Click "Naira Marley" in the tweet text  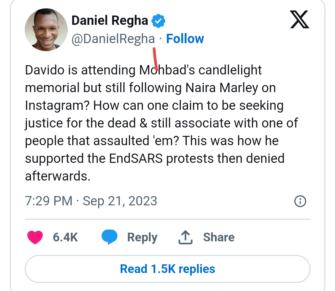[x=222, y=88]
